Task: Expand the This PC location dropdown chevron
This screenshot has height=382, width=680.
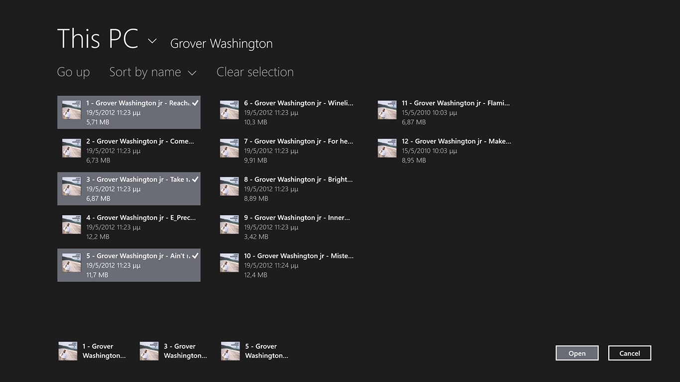Action: [x=152, y=41]
